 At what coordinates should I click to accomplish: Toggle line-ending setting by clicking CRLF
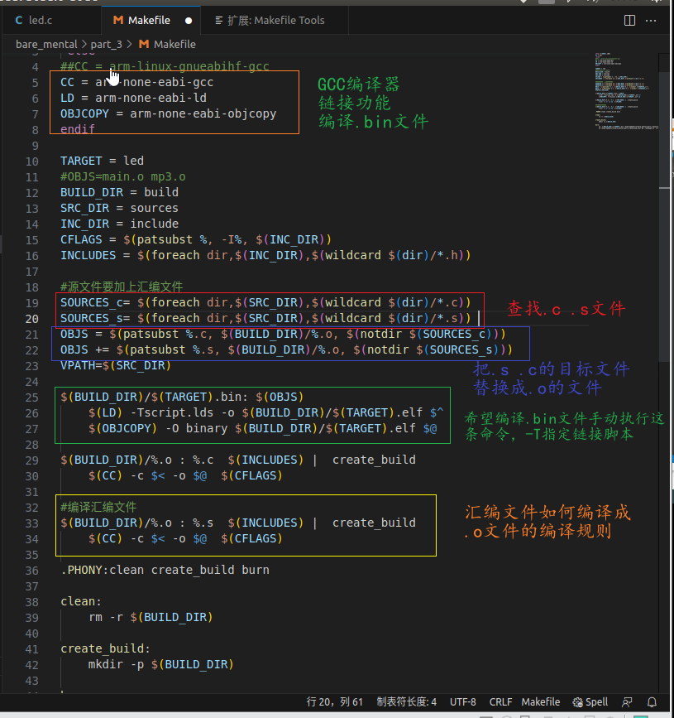(x=500, y=701)
